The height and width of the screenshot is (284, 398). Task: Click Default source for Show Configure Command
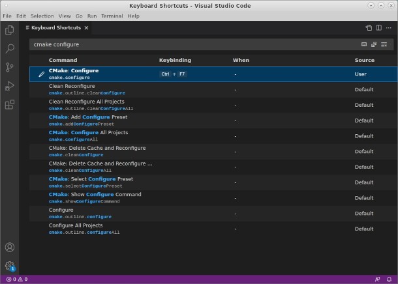click(x=364, y=198)
